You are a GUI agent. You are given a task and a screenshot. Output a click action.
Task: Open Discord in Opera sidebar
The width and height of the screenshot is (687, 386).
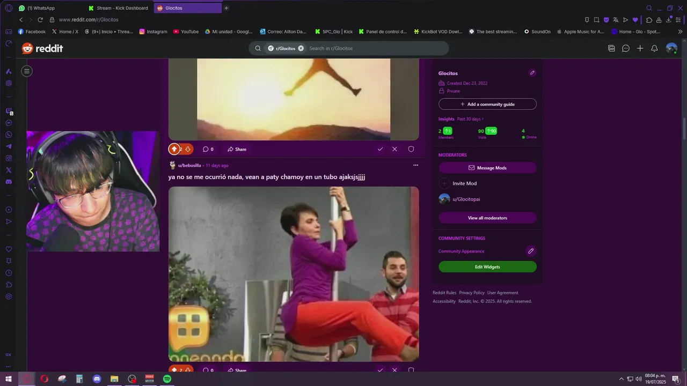pyautogui.click(x=9, y=182)
